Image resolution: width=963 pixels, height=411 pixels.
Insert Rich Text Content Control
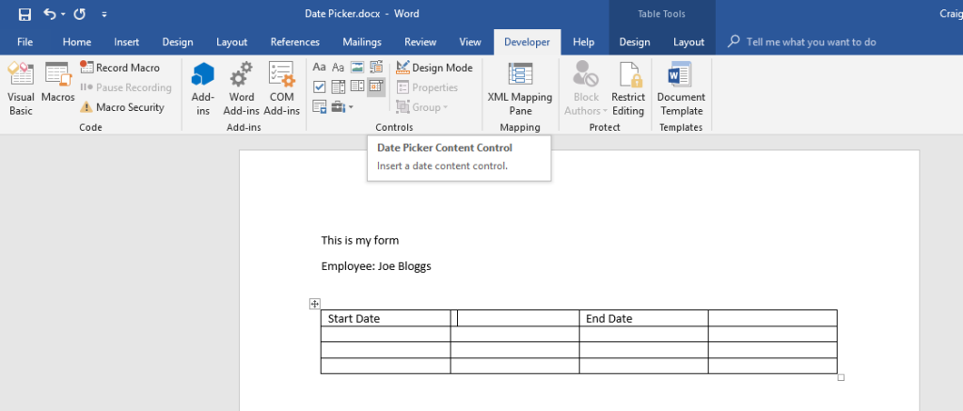[x=320, y=68]
